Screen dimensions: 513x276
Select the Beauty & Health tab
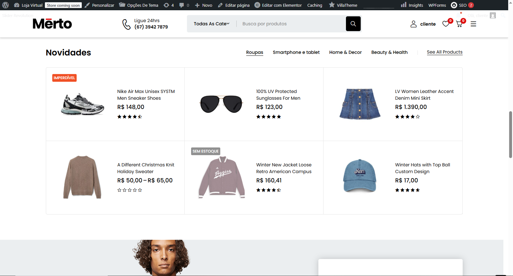coord(390,52)
